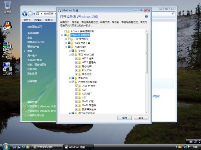Uncheck the CGI feature checkbox
This screenshot has height=150, width=201.
[77, 98]
